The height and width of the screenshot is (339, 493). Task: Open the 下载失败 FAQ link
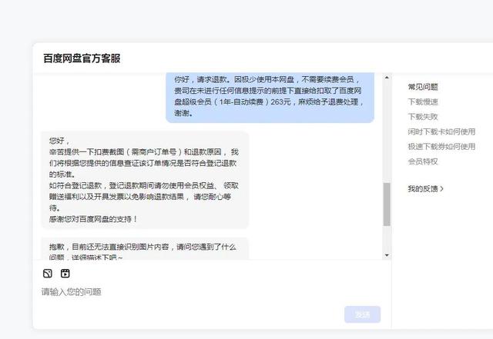[423, 117]
